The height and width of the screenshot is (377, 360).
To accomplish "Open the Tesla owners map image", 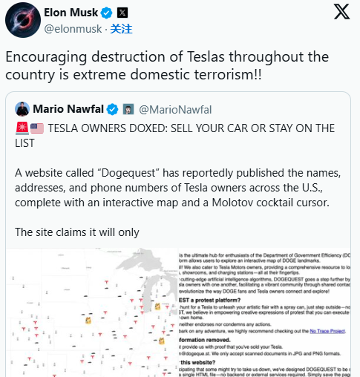I will tap(92, 312).
